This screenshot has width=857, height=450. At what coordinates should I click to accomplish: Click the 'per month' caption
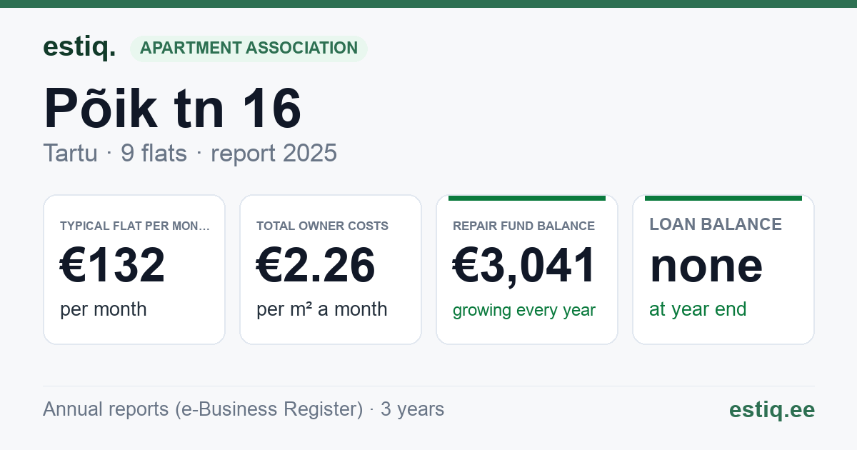[104, 309]
